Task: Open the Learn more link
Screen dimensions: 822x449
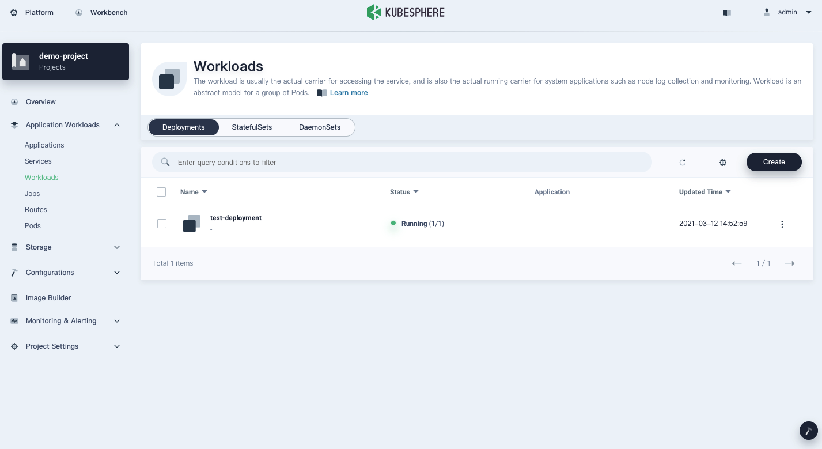Action: click(x=349, y=93)
